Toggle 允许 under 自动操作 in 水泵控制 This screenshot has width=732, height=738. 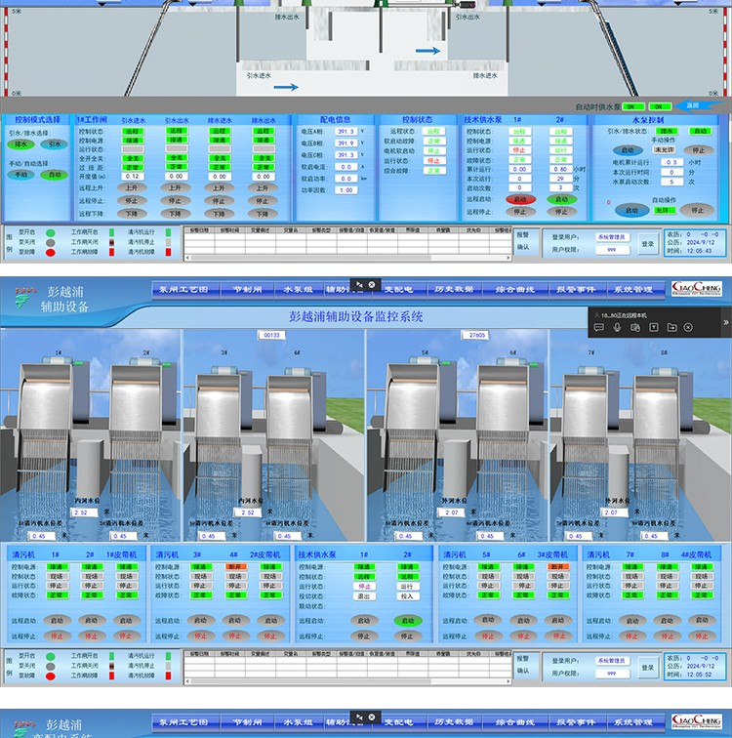click(x=664, y=210)
